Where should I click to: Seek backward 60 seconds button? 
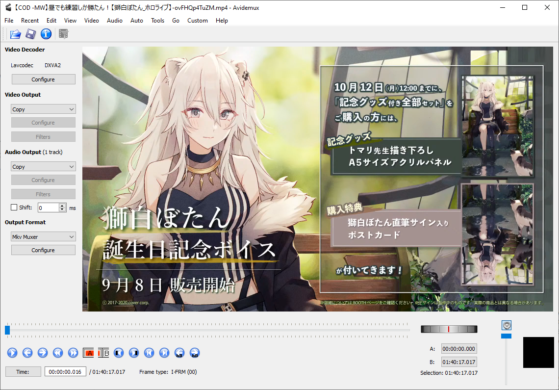click(179, 353)
